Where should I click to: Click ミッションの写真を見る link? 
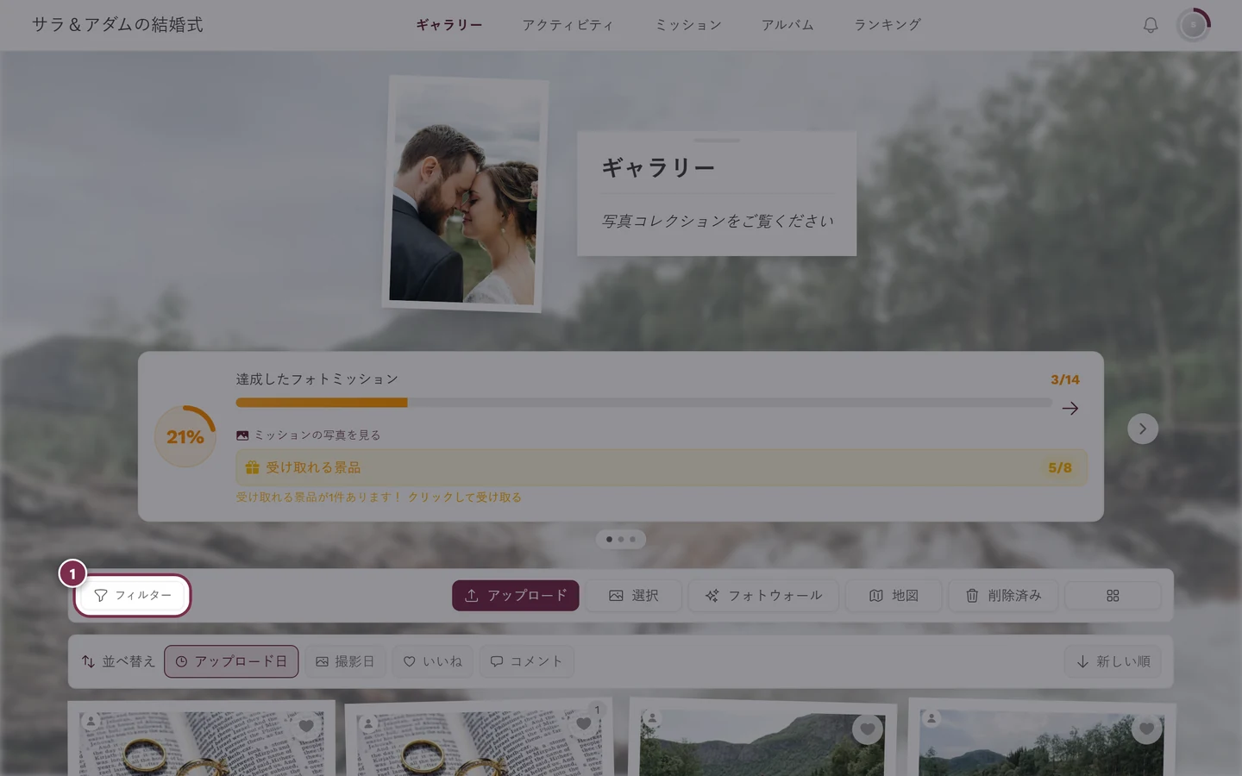coord(309,435)
